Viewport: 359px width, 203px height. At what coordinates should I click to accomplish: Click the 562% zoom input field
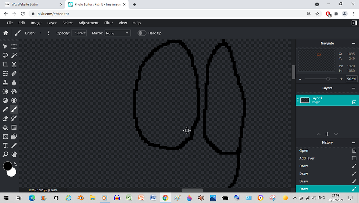coord(351,79)
